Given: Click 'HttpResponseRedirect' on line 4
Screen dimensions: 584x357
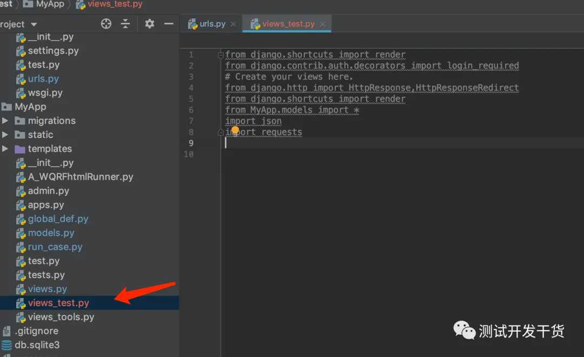Looking at the screenshot, I should (467, 88).
